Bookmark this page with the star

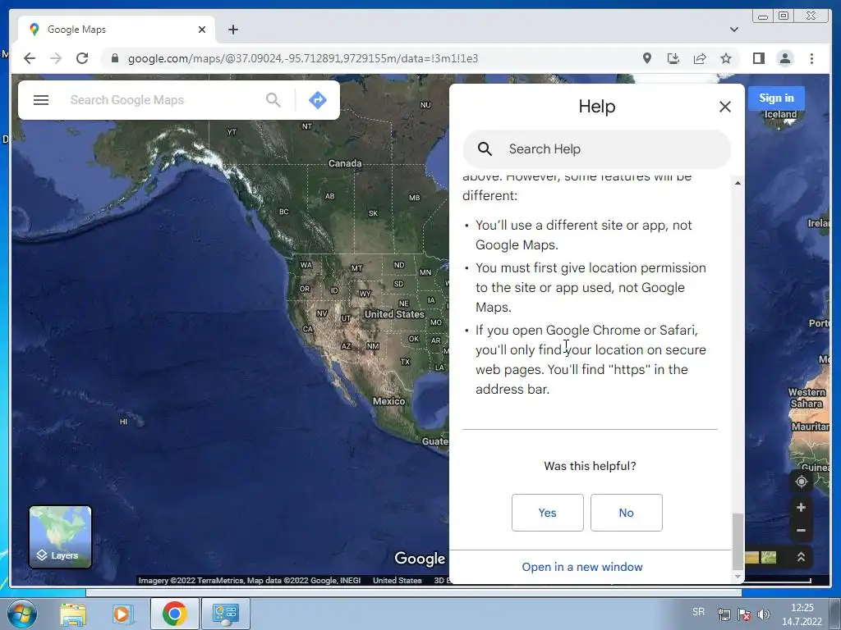point(726,58)
